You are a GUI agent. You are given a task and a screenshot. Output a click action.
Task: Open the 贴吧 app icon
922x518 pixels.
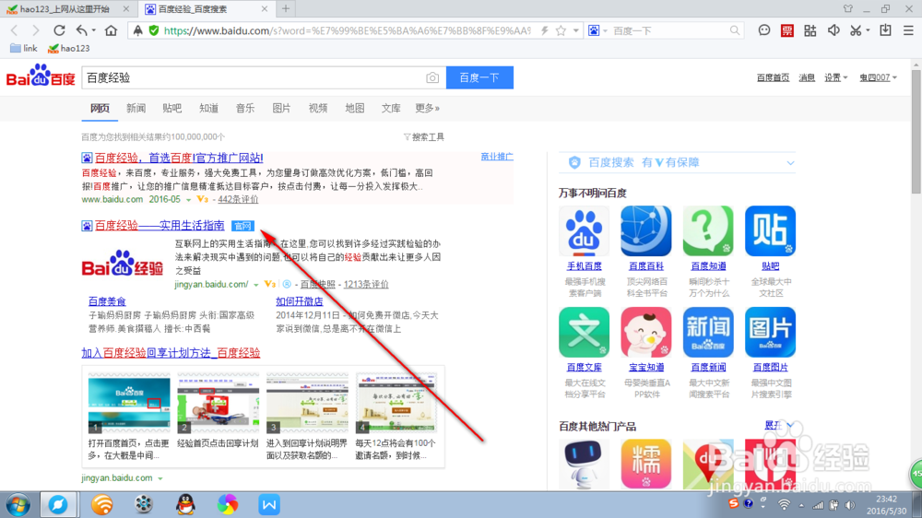tap(770, 231)
